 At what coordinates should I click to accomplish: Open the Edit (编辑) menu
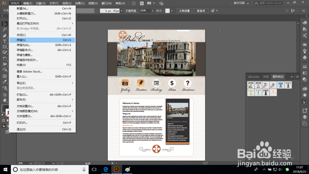(x=28, y=3)
